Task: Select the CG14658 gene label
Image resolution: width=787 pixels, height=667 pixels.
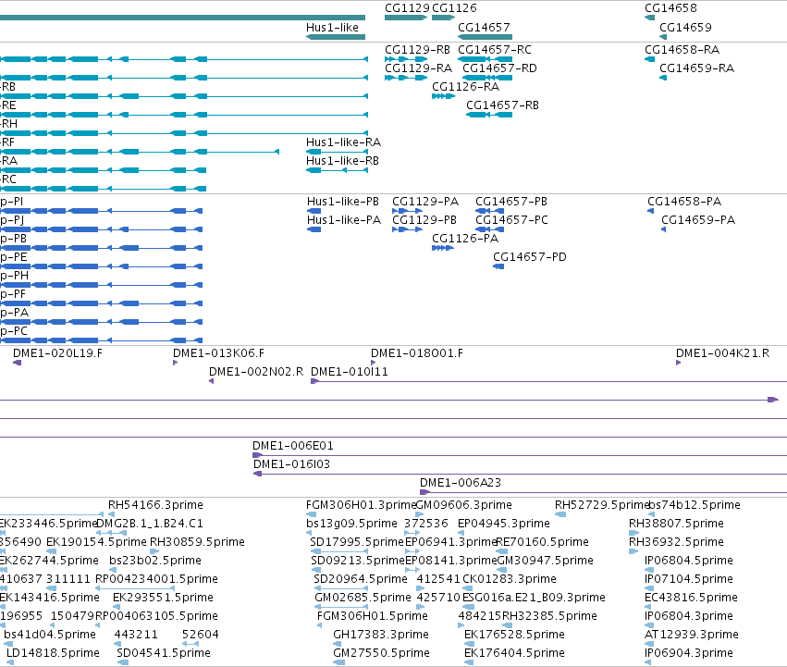Action: (670, 8)
